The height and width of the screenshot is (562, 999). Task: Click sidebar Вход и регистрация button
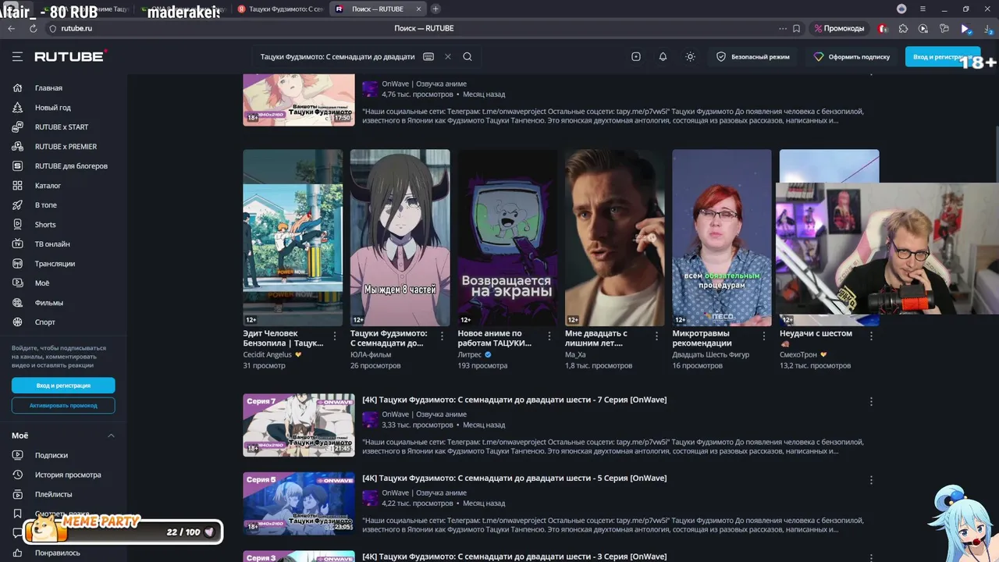pyautogui.click(x=63, y=386)
